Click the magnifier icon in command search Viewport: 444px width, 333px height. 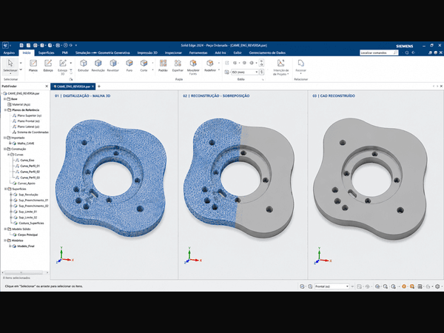point(395,53)
